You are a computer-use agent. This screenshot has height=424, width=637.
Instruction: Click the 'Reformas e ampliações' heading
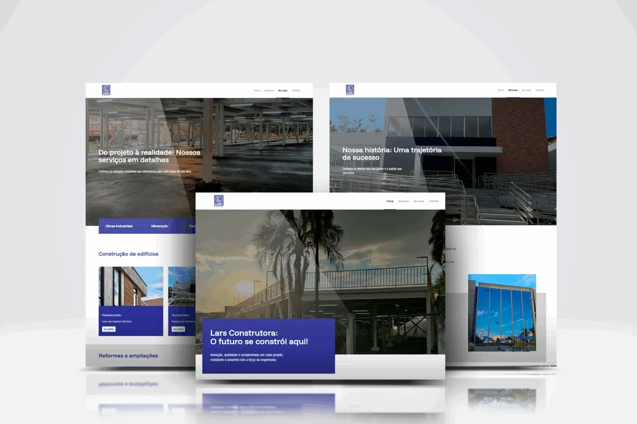pos(128,356)
